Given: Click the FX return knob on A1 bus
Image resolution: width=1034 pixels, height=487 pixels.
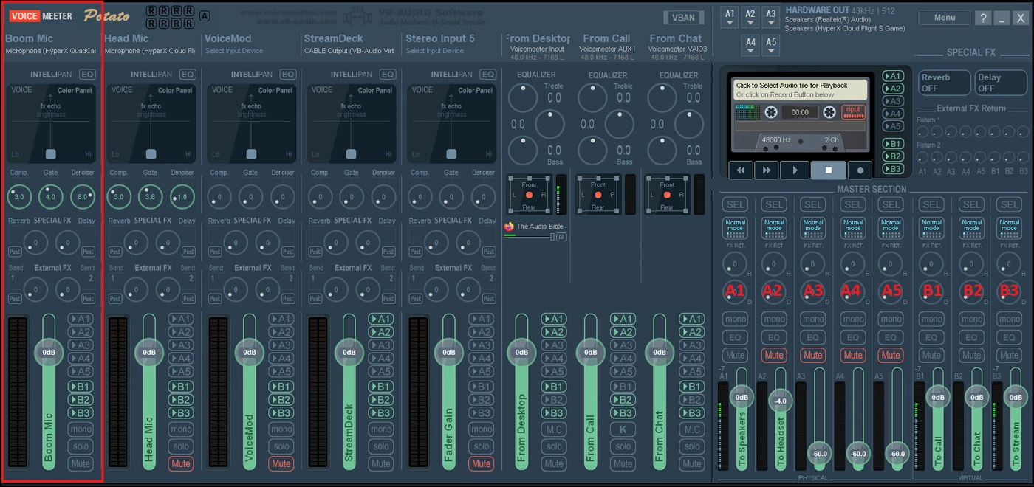Looking at the screenshot, I should click(735, 263).
